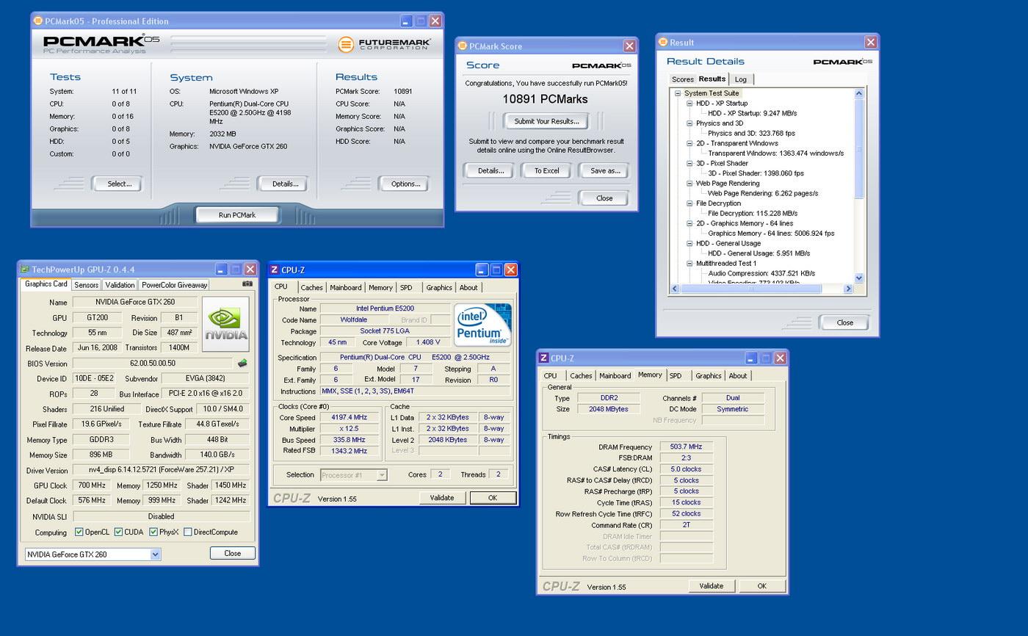
Task: Click the Close button in GPU-Z
Action: 233,553
